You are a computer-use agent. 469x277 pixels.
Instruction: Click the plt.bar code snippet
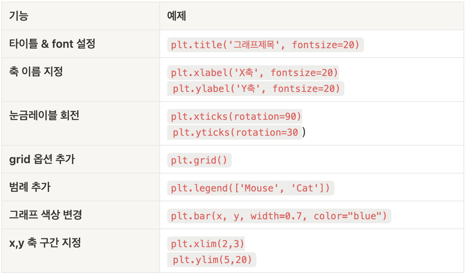tap(279, 216)
